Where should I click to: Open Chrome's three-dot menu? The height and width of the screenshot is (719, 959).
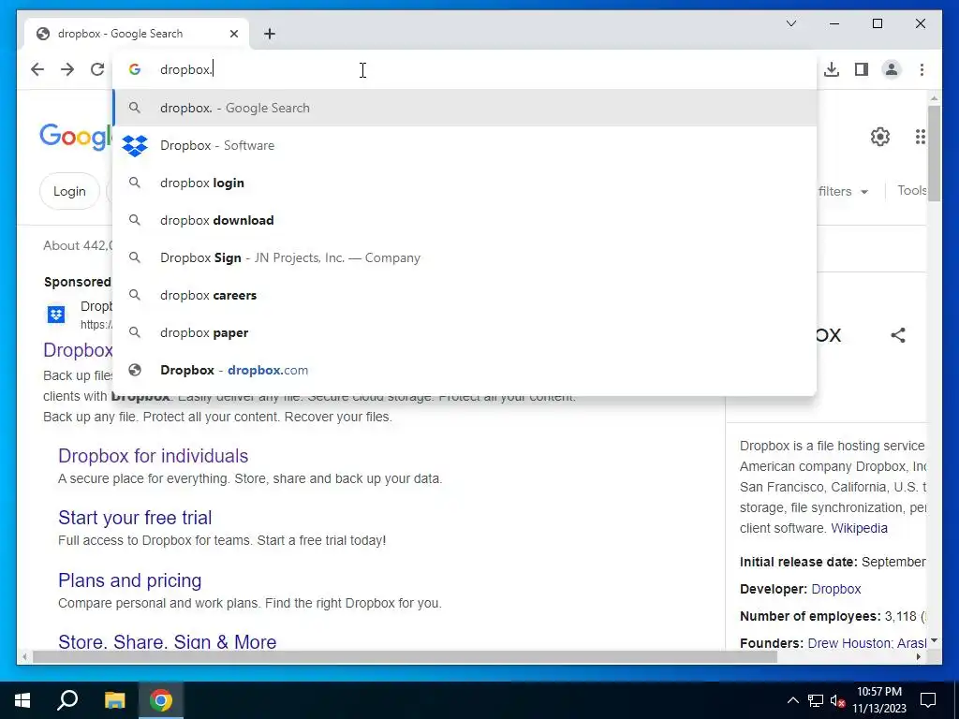922,69
